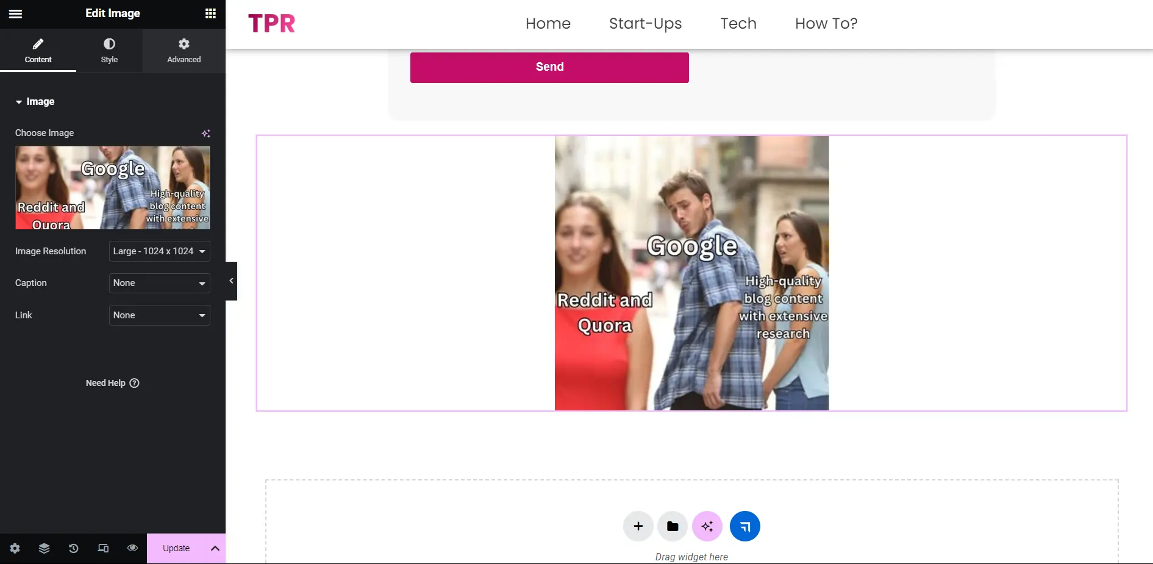Preview changes with the eye icon
Image resolution: width=1153 pixels, height=564 pixels.
(x=132, y=548)
